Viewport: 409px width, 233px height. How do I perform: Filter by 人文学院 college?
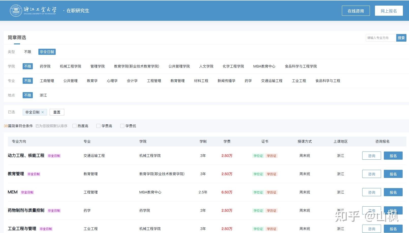click(x=206, y=66)
